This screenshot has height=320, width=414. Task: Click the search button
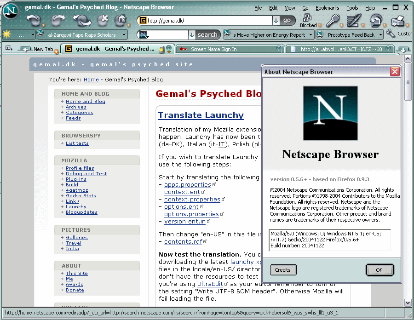[x=207, y=35]
